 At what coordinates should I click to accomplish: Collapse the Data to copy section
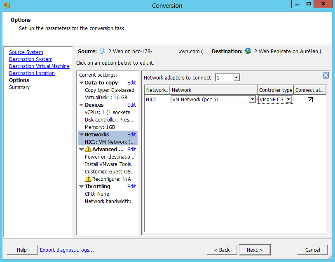(x=82, y=83)
